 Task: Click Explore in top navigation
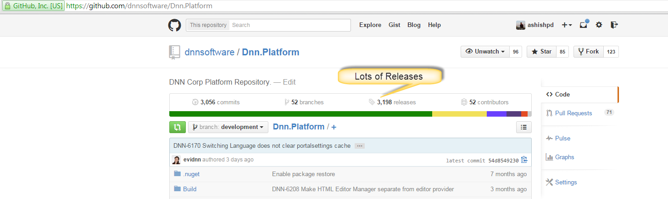point(370,25)
